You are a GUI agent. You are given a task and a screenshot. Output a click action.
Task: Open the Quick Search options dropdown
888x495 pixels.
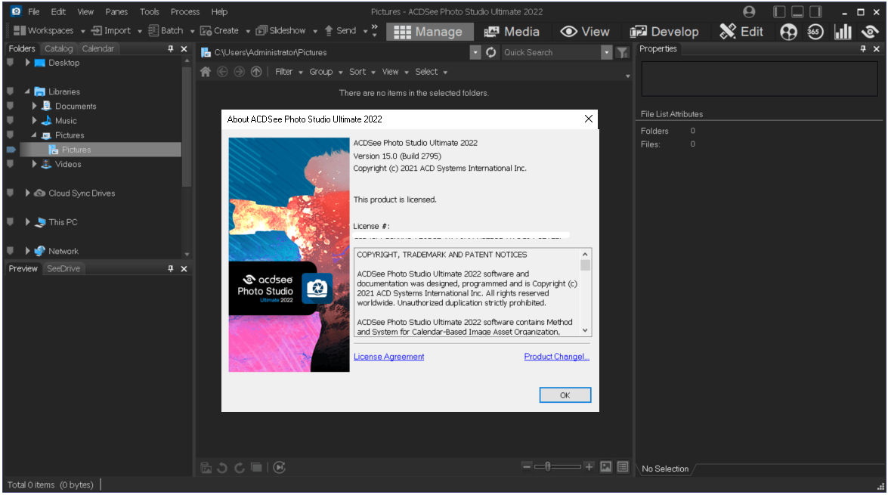pos(607,53)
